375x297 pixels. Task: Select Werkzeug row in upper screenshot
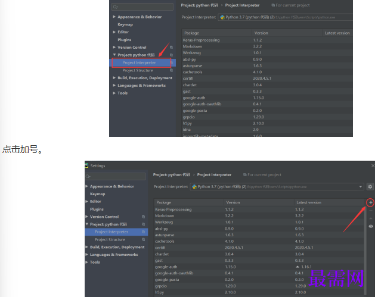pyautogui.click(x=267, y=53)
